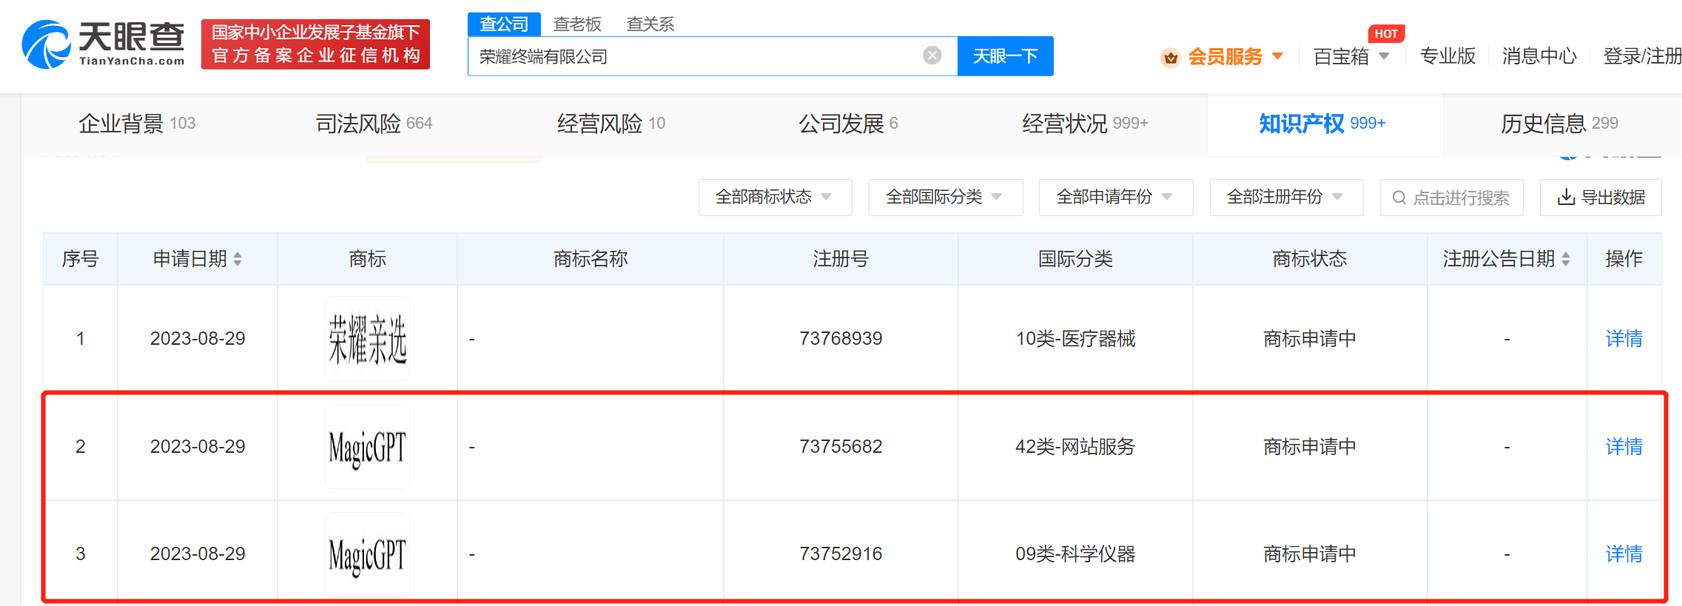Image resolution: width=1682 pixels, height=606 pixels.
Task: Click the 注册号 column header
Action: click(841, 259)
